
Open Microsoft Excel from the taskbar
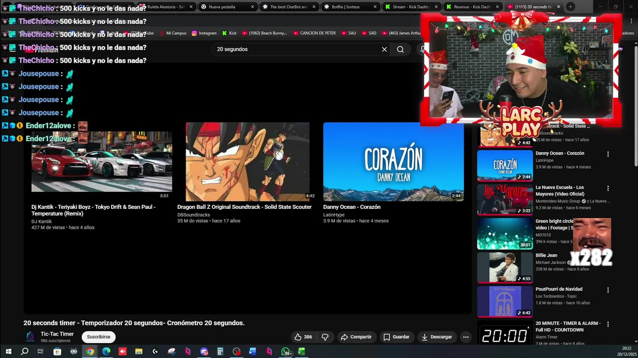302,352
